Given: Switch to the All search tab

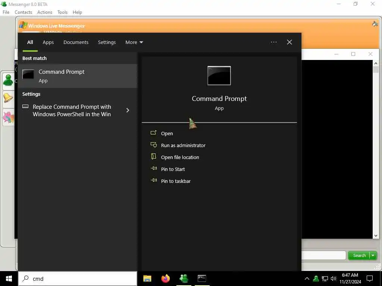Looking at the screenshot, I should tap(30, 42).
